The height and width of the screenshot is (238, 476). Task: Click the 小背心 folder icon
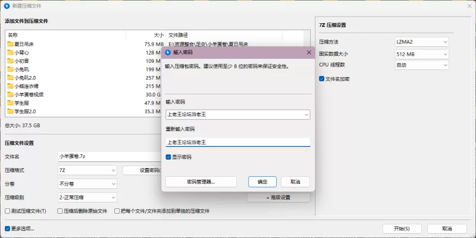click(x=10, y=52)
